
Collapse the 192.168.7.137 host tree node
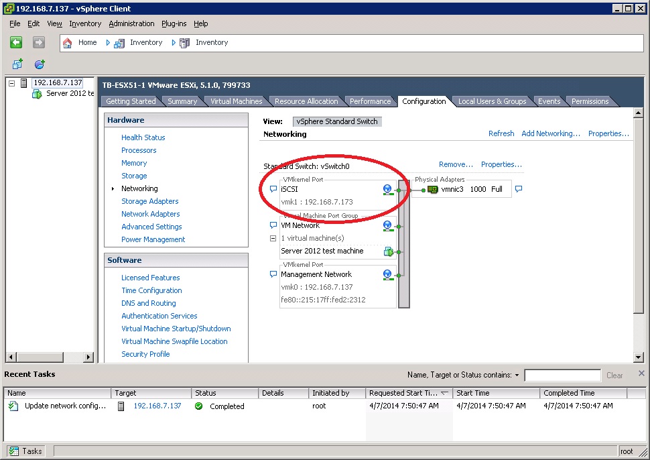(11, 83)
